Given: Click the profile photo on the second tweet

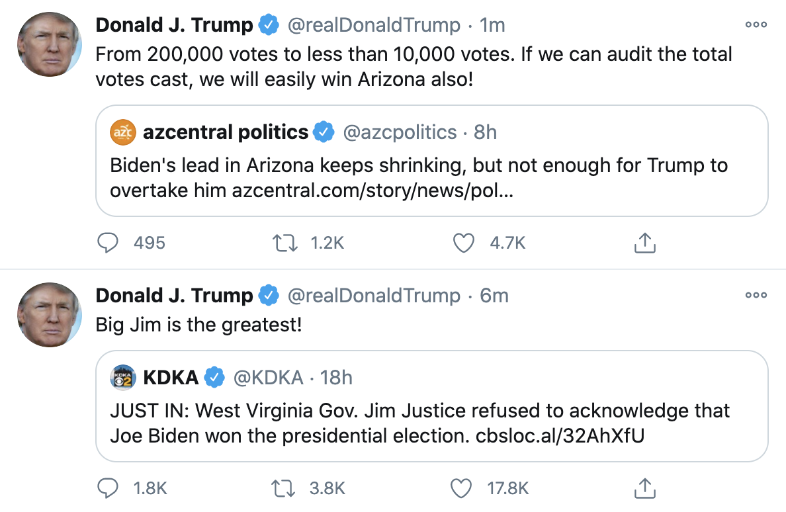Looking at the screenshot, I should click(x=50, y=315).
